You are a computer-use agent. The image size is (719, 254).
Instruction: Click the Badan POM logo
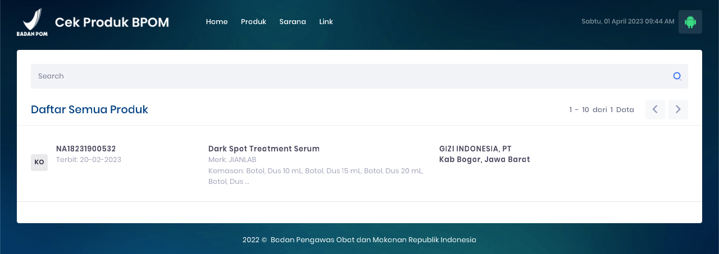point(32,22)
